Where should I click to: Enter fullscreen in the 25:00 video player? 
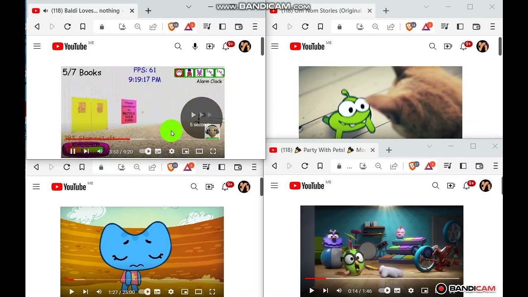tap(212, 292)
